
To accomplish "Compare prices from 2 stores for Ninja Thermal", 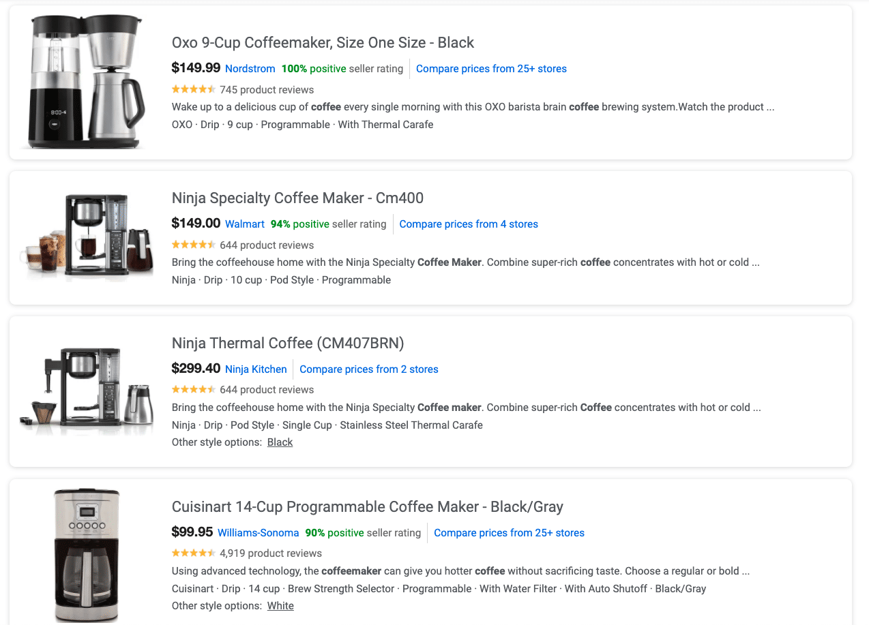I will click(x=368, y=369).
